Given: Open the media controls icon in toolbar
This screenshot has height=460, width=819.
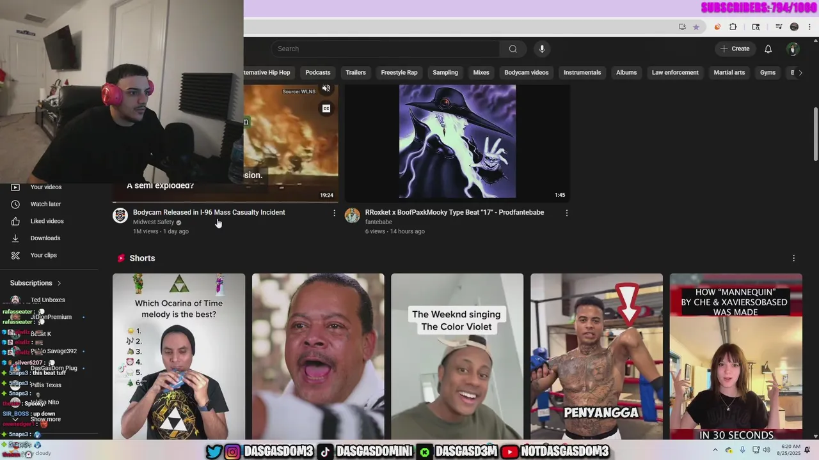Looking at the screenshot, I should tap(779, 27).
